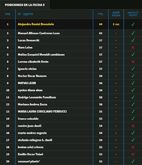Sort by the PTS. column header
Viewport: 142px width, 165px height.
tap(101, 14)
